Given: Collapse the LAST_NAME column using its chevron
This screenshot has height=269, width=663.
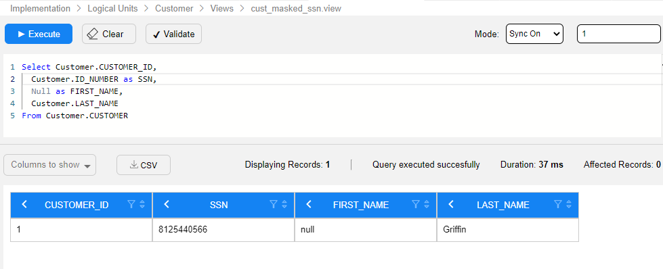Looking at the screenshot, I should pyautogui.click(x=451, y=204).
